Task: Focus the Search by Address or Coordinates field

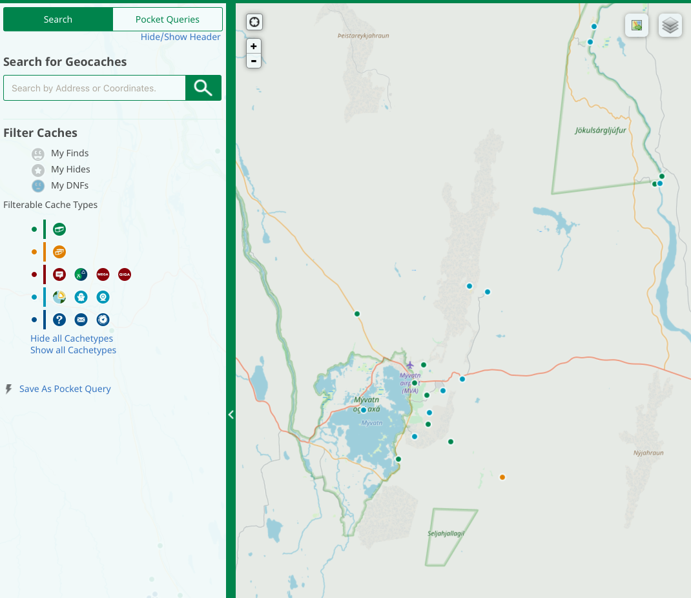Action: coord(94,88)
